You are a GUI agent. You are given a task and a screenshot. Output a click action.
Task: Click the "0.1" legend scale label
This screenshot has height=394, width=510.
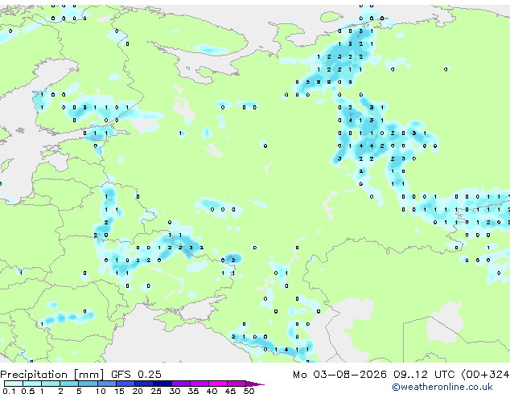(x=9, y=391)
